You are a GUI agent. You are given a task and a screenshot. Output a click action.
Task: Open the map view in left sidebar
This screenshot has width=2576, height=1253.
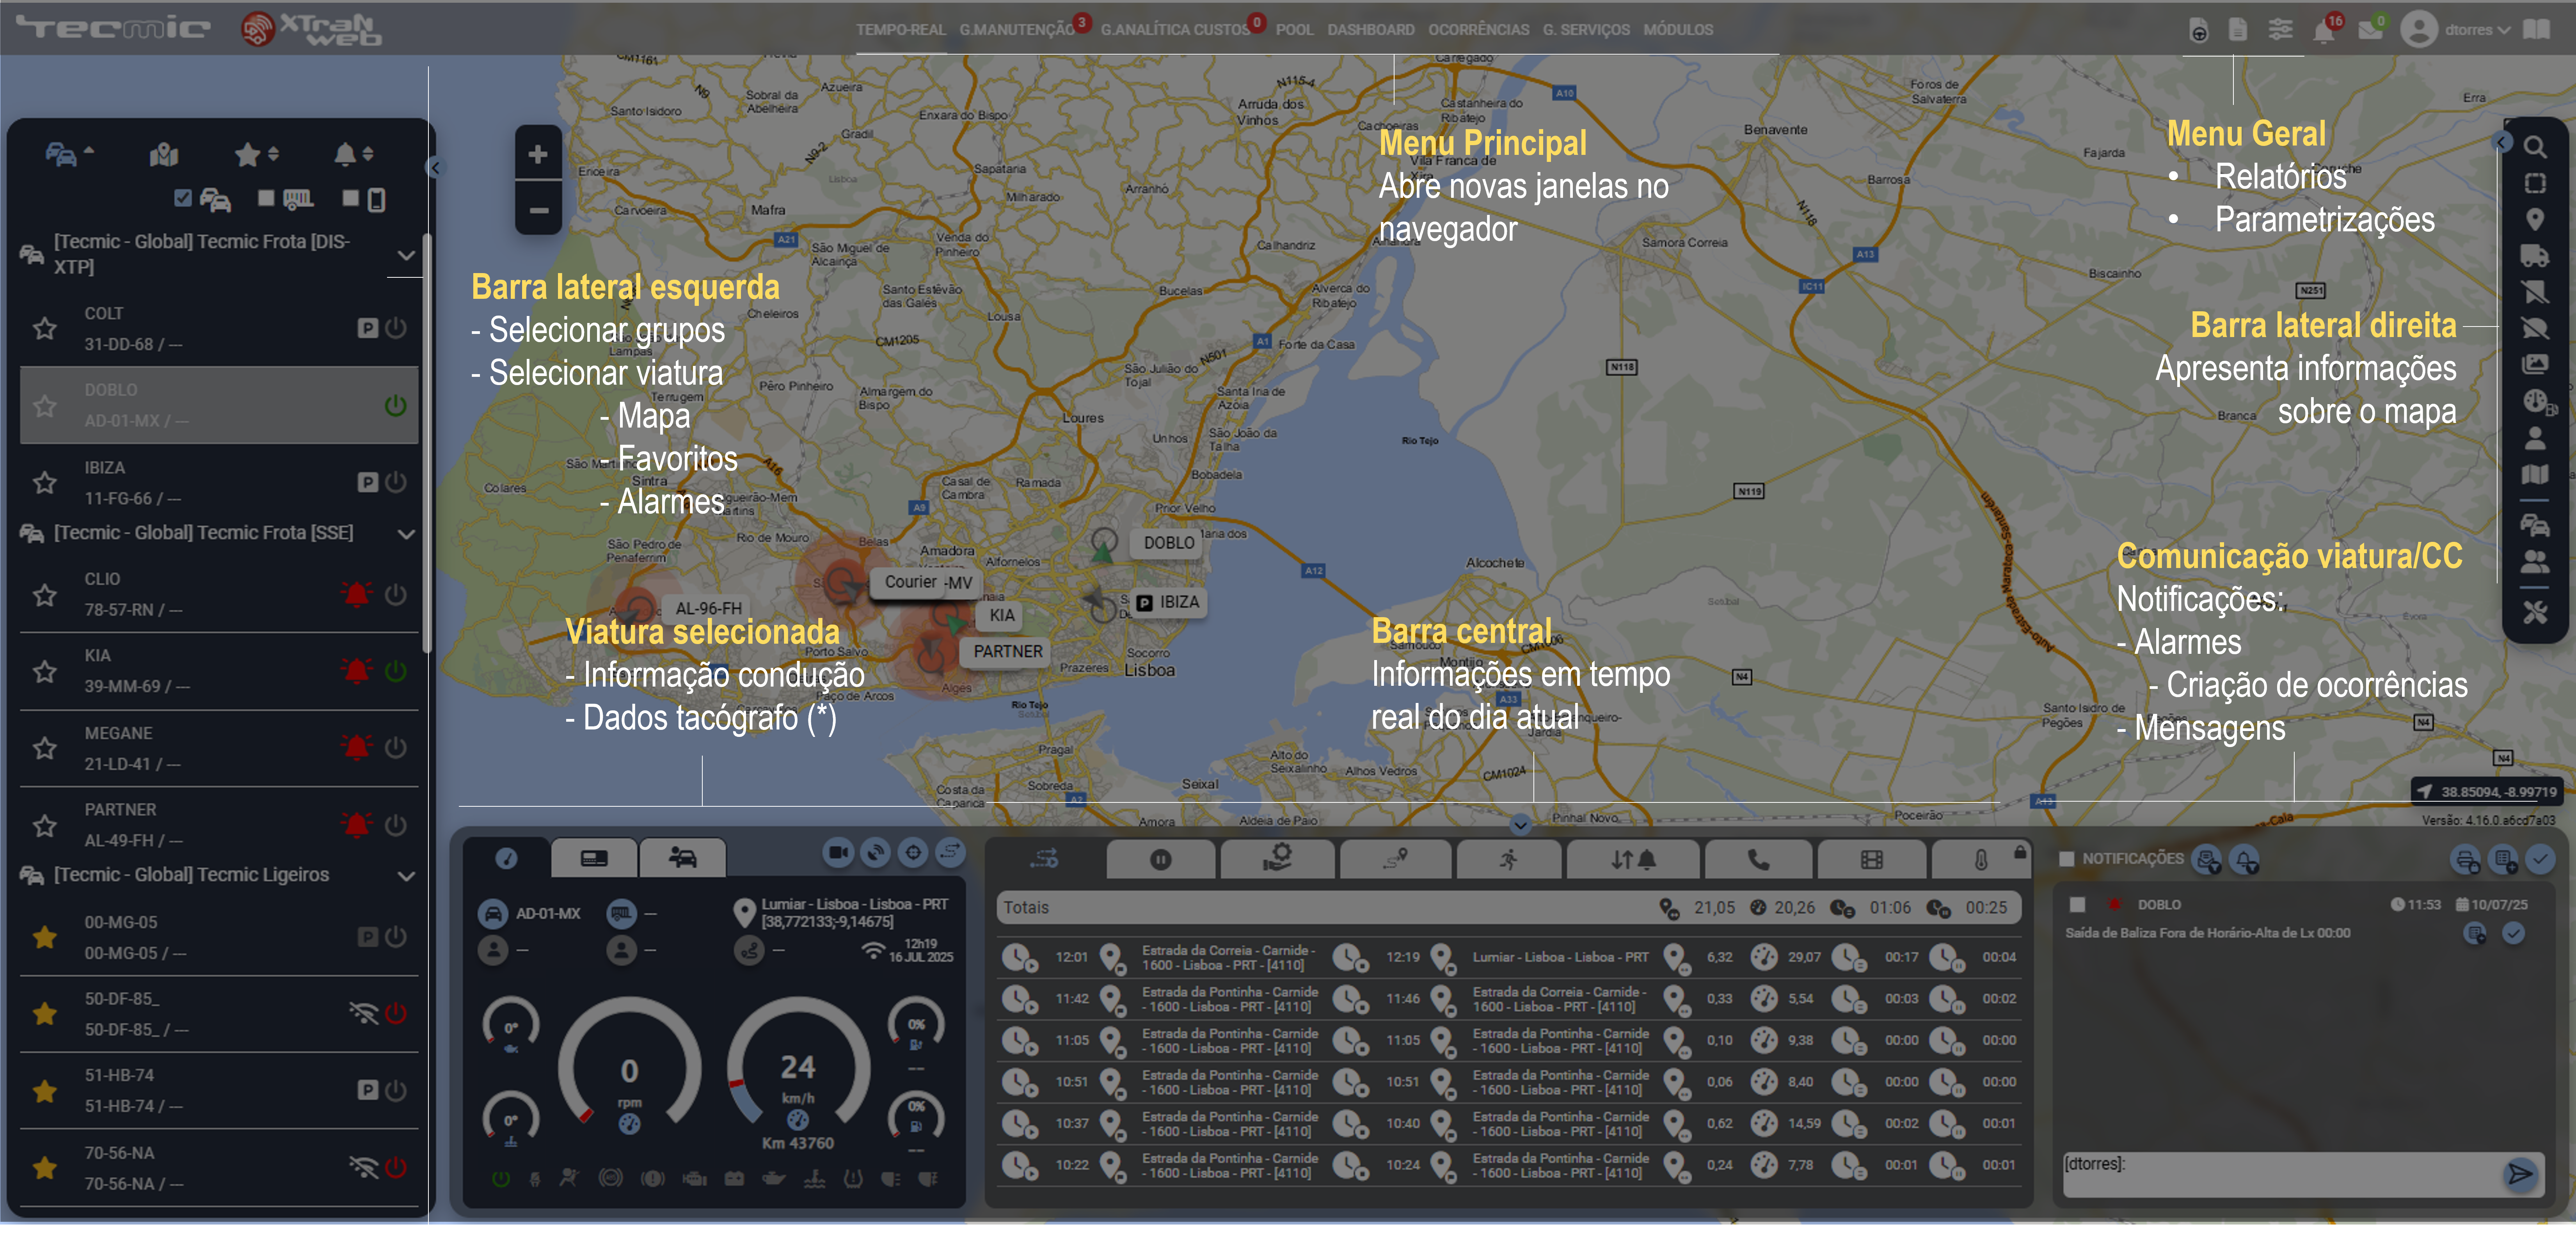164,154
